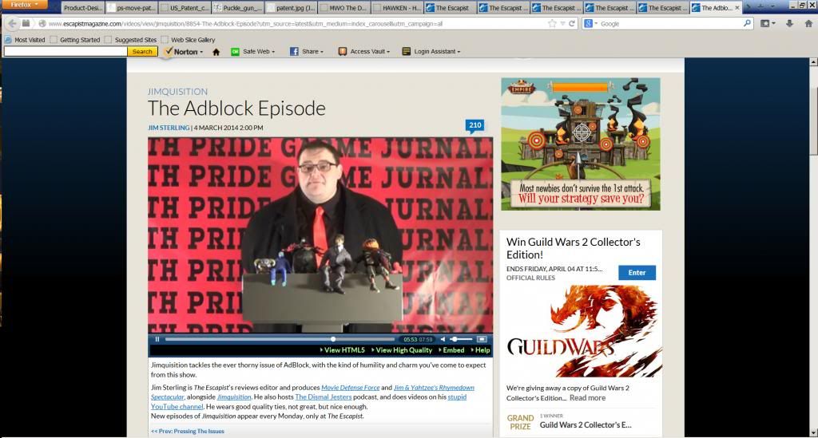Expand the Access Vault dropdown
Screen dimensions: 818x438
pyautogui.click(x=388, y=52)
